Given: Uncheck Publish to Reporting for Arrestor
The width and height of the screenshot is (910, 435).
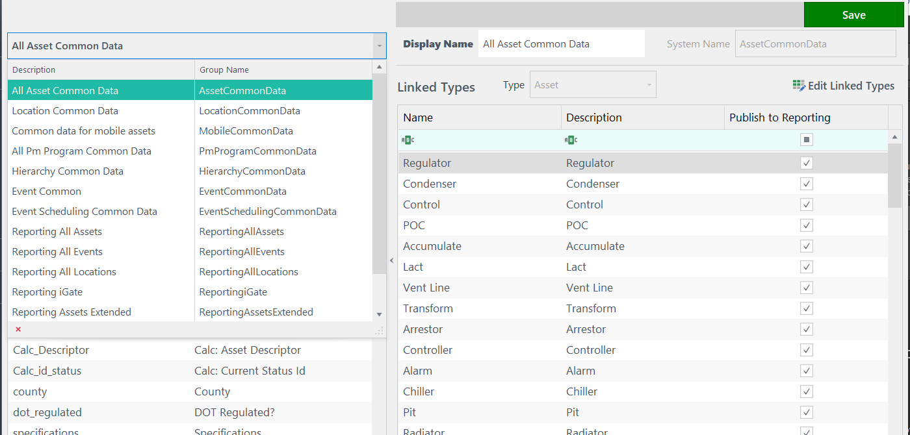Looking at the screenshot, I should [x=807, y=329].
